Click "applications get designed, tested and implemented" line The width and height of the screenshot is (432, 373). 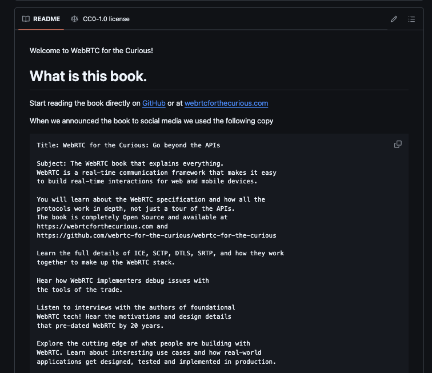156,362
